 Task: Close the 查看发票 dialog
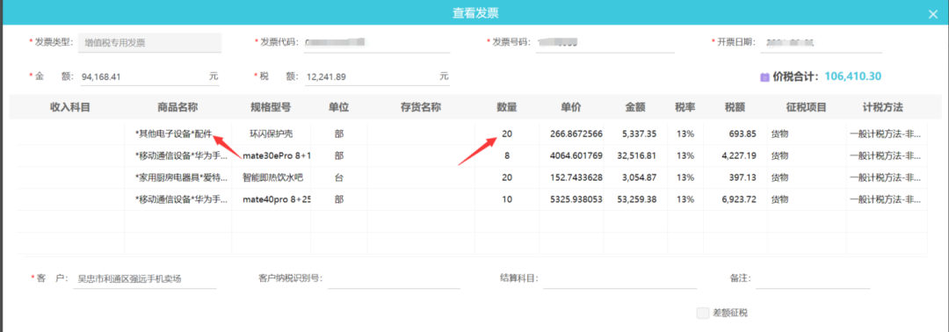tap(932, 15)
